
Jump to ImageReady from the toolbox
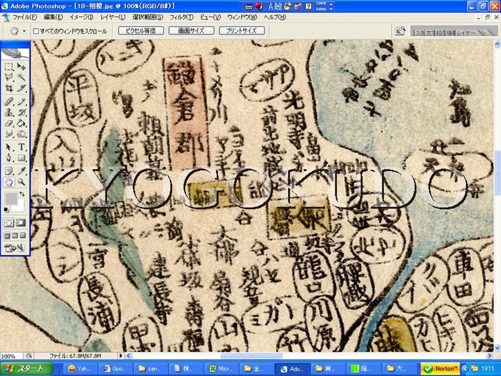(14, 247)
